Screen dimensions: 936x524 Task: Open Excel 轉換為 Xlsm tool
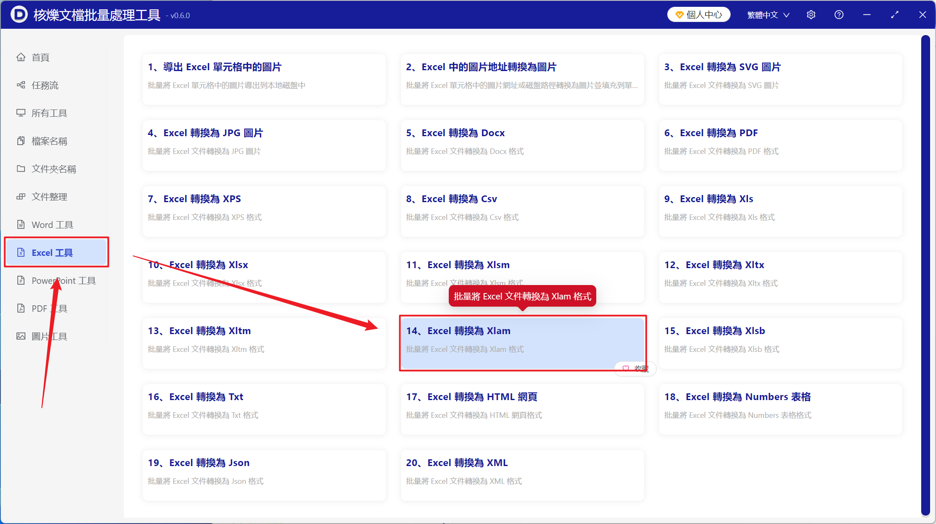point(522,277)
